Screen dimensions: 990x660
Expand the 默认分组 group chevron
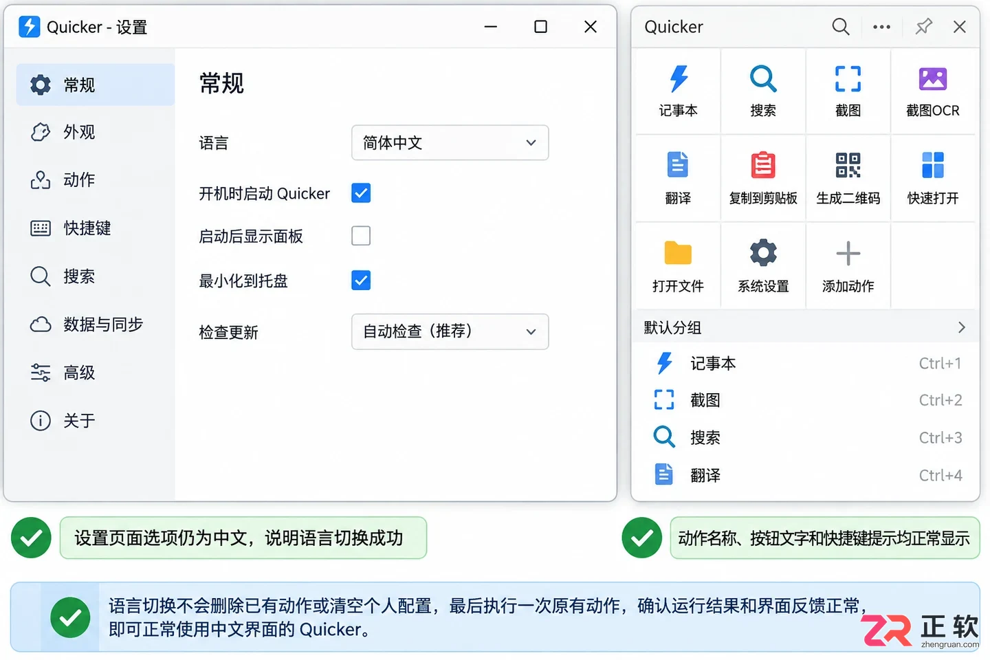(961, 328)
